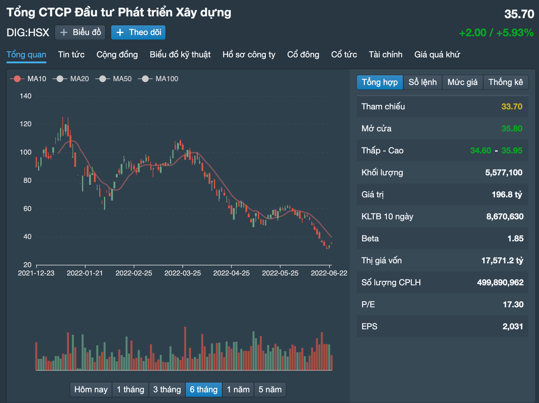Set chart range to 1 tháng
Viewport: 539px width, 403px height.
click(130, 390)
